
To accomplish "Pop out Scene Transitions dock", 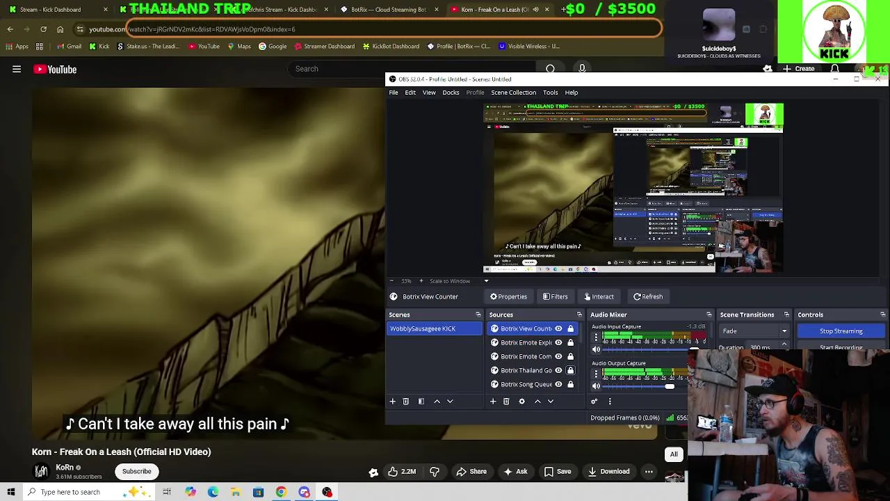I will point(786,315).
